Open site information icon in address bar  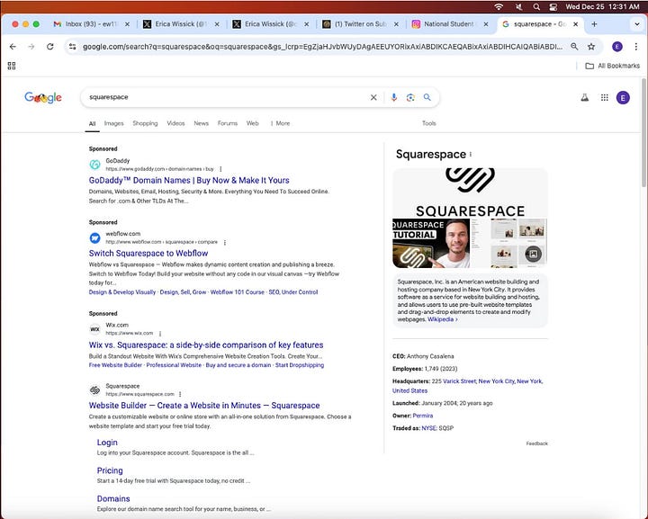(x=73, y=47)
